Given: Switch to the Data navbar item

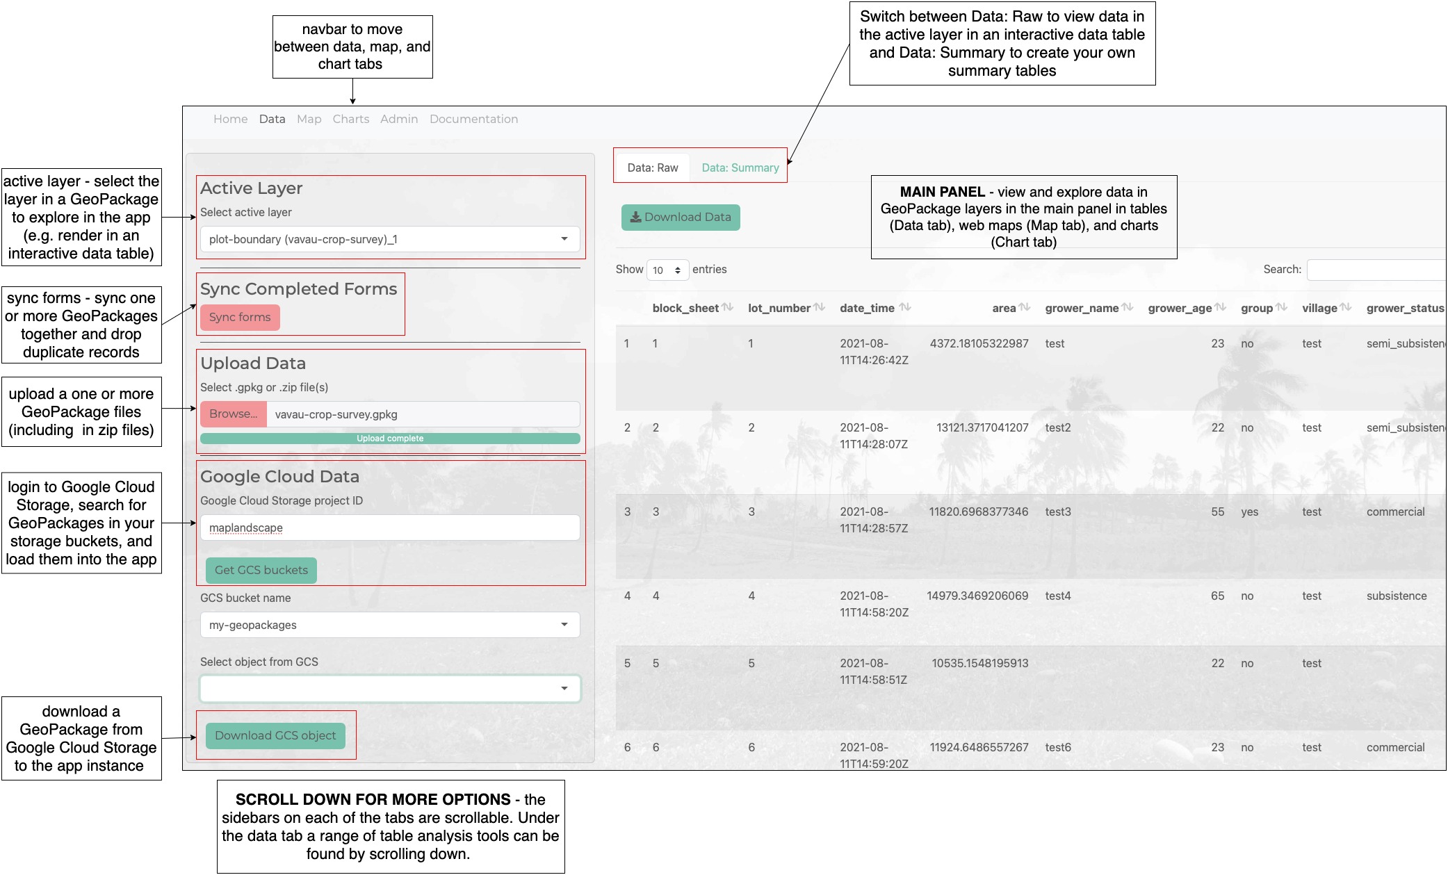Looking at the screenshot, I should tap(272, 119).
